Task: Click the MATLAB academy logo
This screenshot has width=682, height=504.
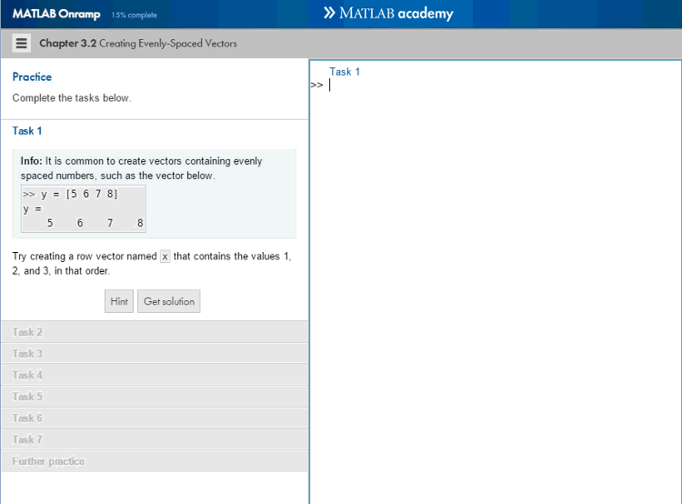Action: tap(388, 14)
